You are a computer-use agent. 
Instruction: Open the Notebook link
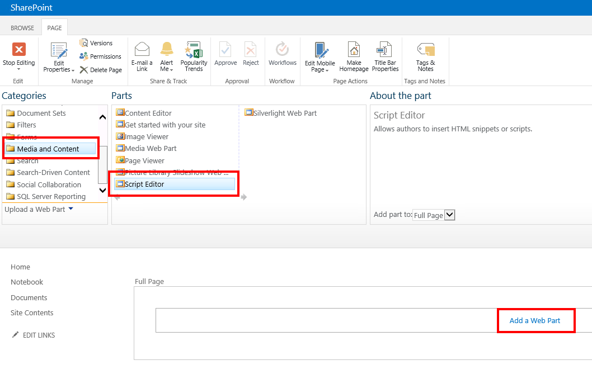click(27, 282)
